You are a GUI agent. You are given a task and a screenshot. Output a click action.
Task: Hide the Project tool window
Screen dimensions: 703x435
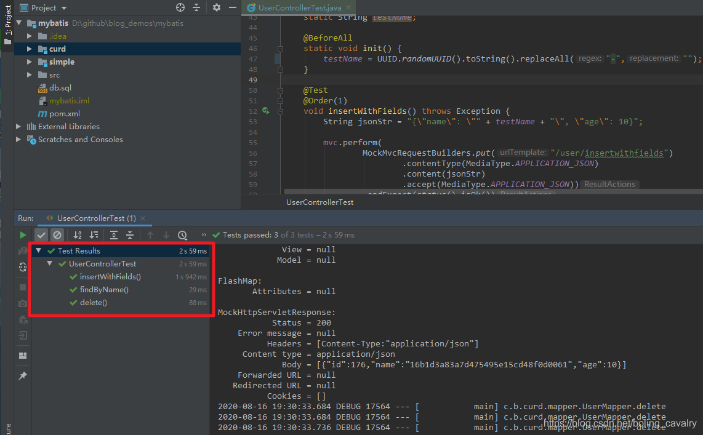[232, 7]
